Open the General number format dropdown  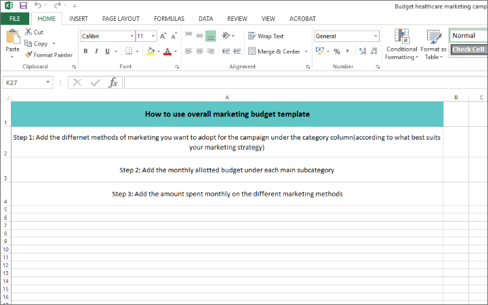point(375,36)
